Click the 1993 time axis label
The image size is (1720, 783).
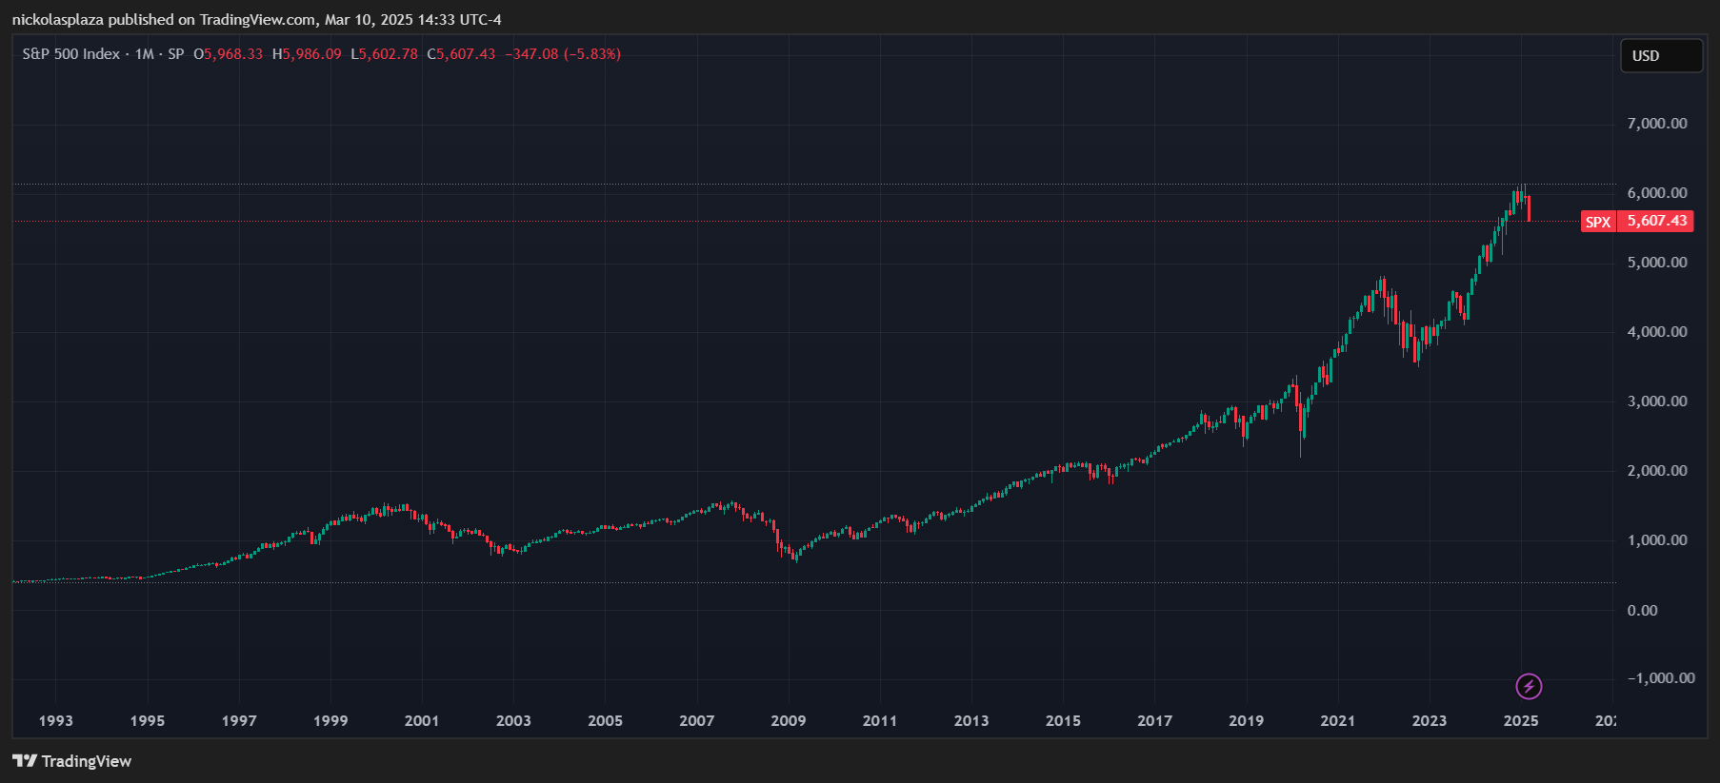pos(56,721)
